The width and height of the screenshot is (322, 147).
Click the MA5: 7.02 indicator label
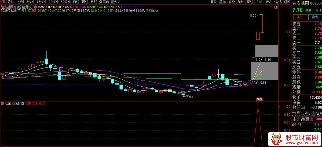click(x=45, y=7)
